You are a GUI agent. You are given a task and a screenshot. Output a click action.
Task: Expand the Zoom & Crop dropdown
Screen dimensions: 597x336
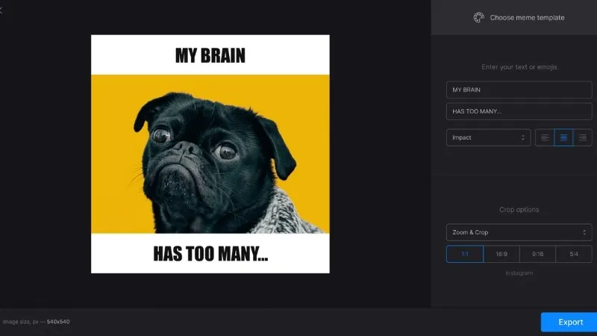click(x=519, y=232)
